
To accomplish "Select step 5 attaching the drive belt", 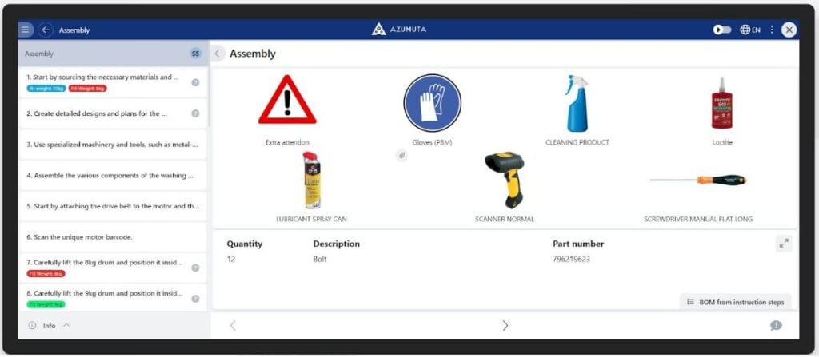I will (113, 206).
